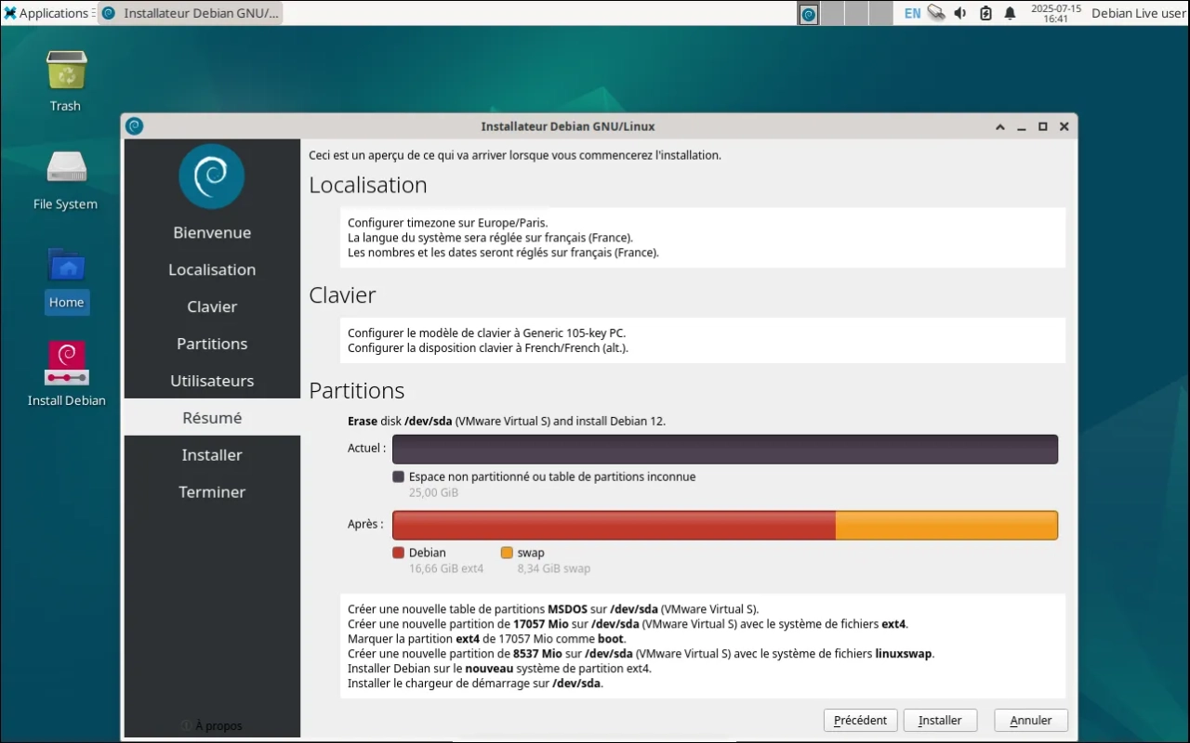Screen dimensions: 1190x743
Task: Select the first workspace in switcher
Action: [x=809, y=14]
